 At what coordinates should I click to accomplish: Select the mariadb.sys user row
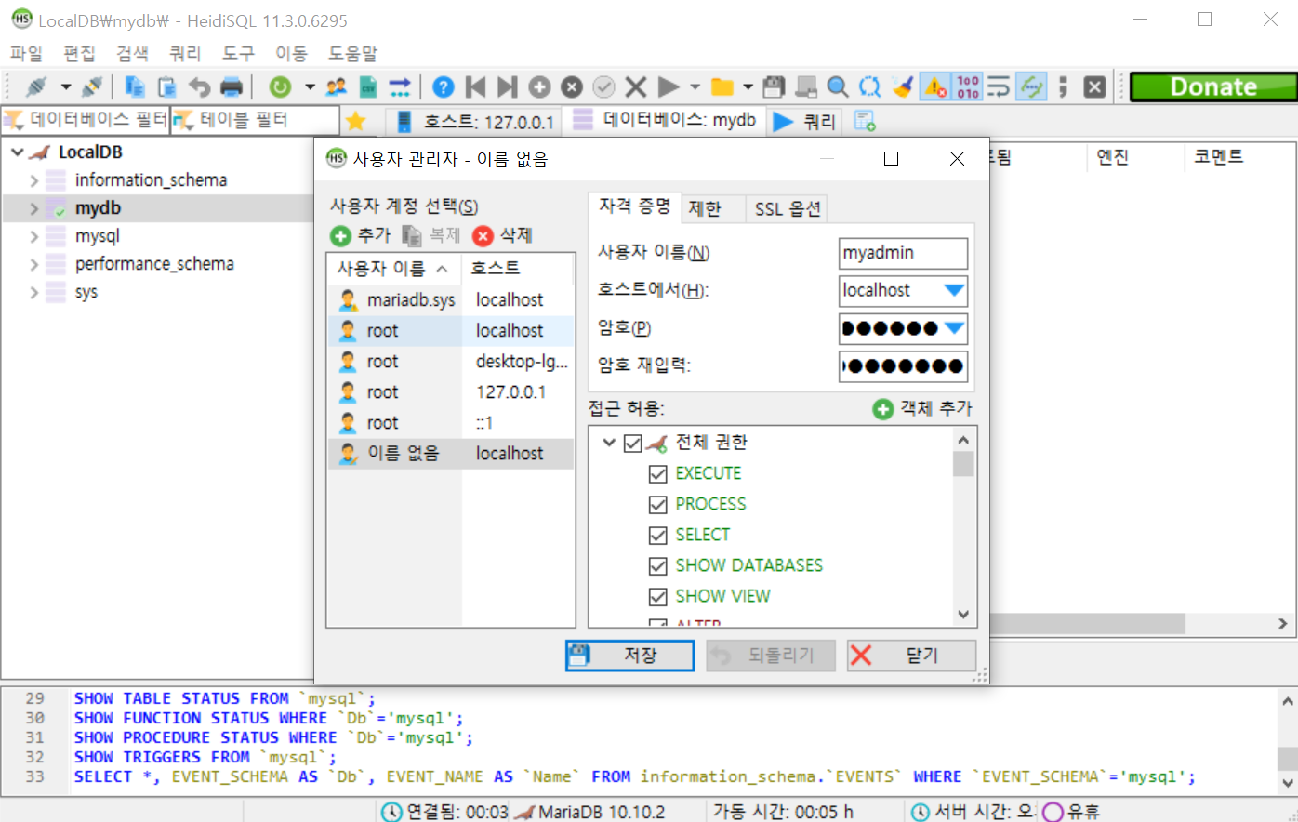point(451,299)
